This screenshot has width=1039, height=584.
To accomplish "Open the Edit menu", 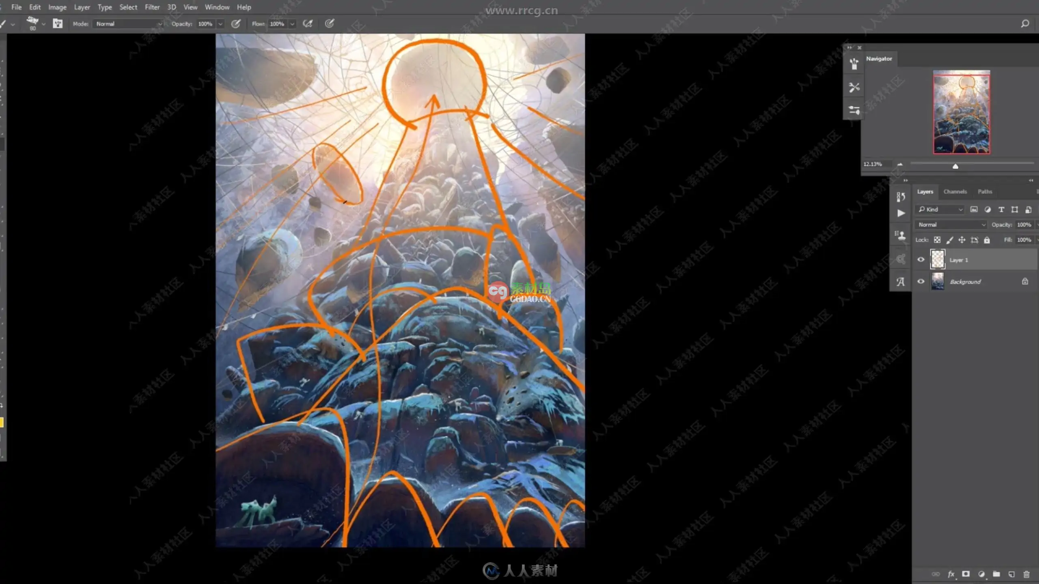I will pos(35,7).
